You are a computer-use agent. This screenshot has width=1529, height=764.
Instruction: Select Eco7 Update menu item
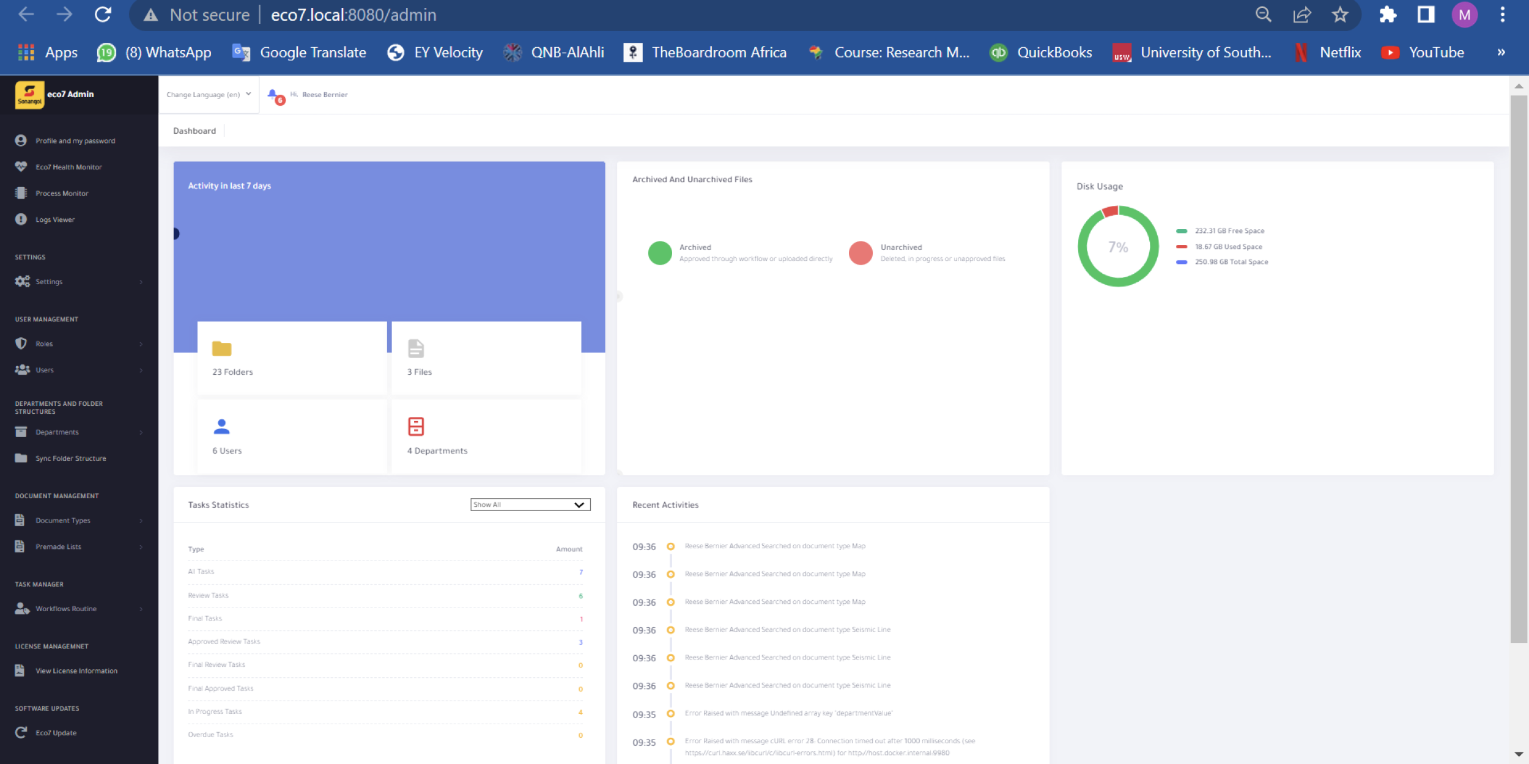pos(56,733)
